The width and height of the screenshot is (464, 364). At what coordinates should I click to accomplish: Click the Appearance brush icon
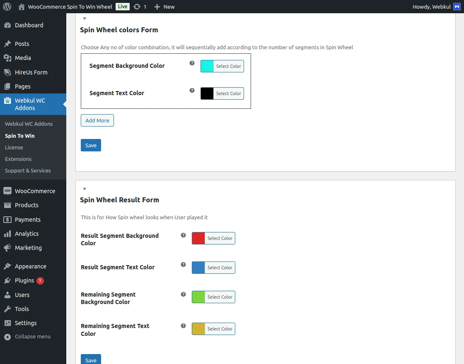coord(7,266)
